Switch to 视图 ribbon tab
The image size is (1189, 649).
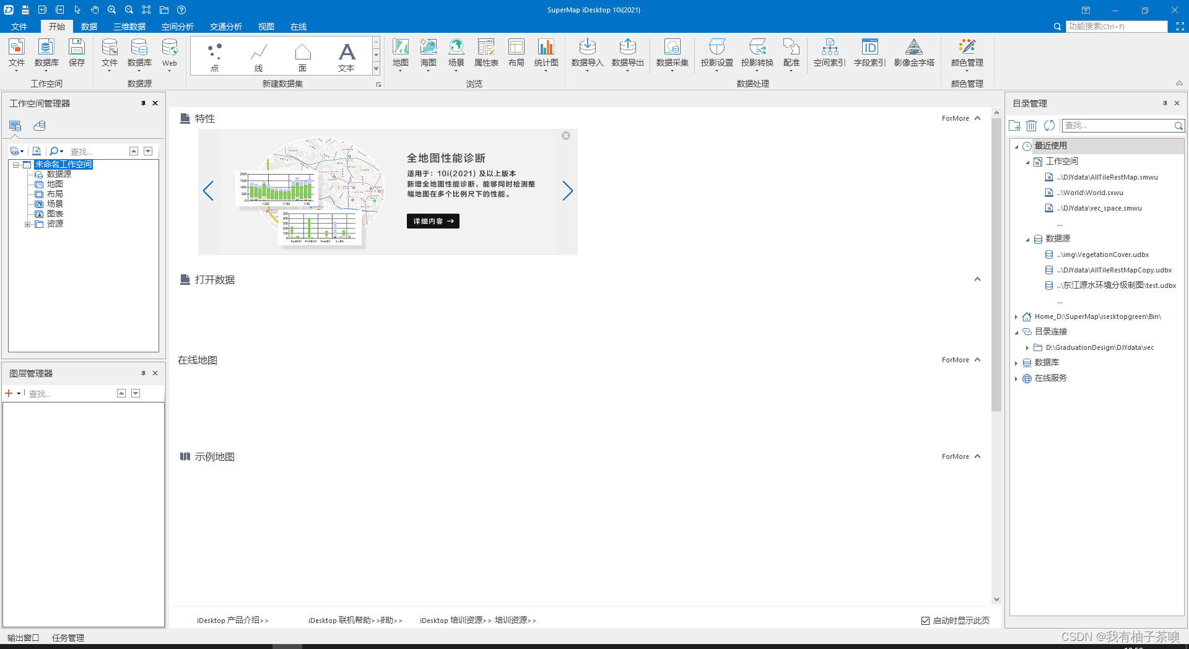(266, 27)
